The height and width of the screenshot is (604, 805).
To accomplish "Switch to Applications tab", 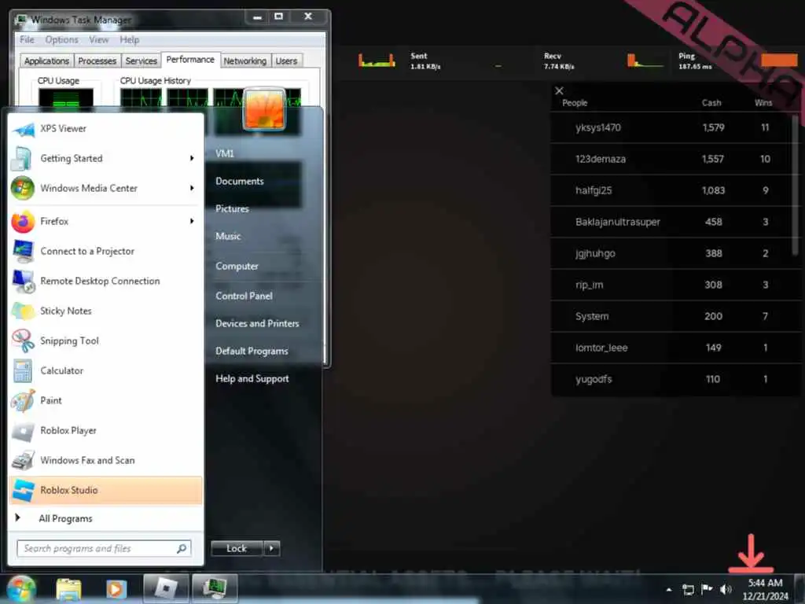I will [46, 61].
